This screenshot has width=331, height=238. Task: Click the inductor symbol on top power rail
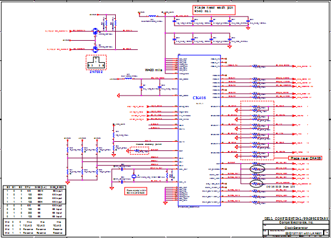click(152, 16)
